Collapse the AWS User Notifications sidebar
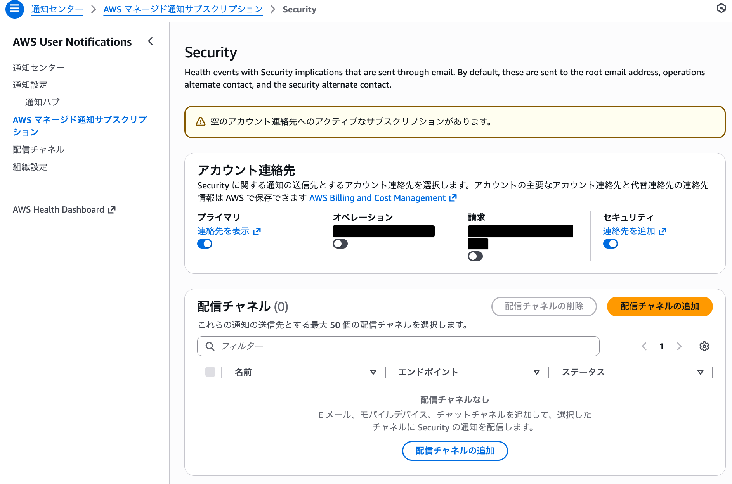732x484 pixels. pos(151,41)
